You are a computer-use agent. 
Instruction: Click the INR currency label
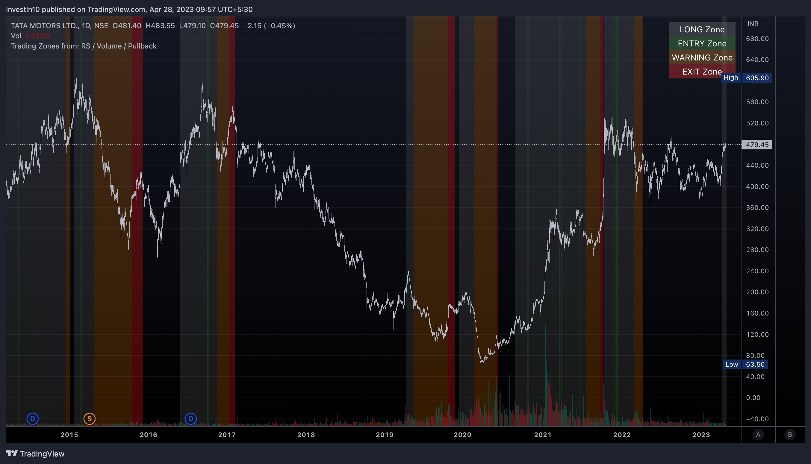click(753, 24)
